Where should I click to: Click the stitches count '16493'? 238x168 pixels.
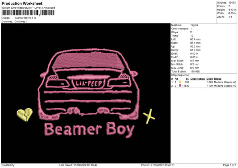(232, 3)
